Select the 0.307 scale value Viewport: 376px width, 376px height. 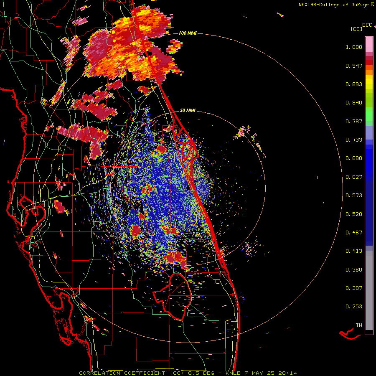(354, 288)
